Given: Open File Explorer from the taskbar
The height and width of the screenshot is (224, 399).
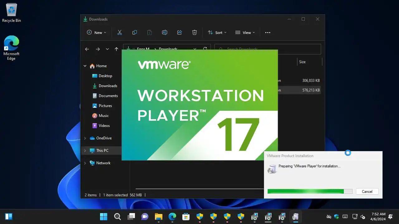Looking at the screenshot, I should [x=159, y=217].
